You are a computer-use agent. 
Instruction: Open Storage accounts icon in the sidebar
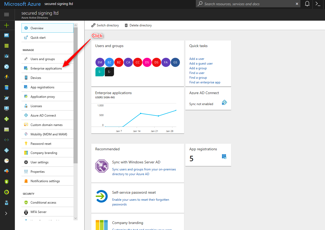coord(7,129)
